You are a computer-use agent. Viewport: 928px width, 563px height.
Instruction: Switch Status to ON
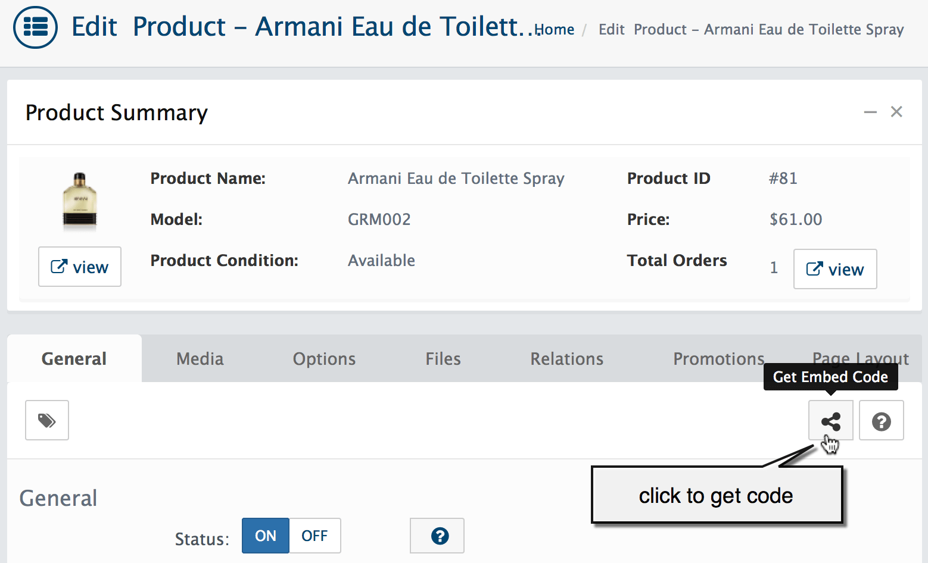(x=266, y=536)
